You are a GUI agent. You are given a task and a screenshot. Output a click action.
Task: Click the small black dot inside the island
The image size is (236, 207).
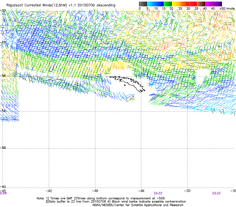125,85
